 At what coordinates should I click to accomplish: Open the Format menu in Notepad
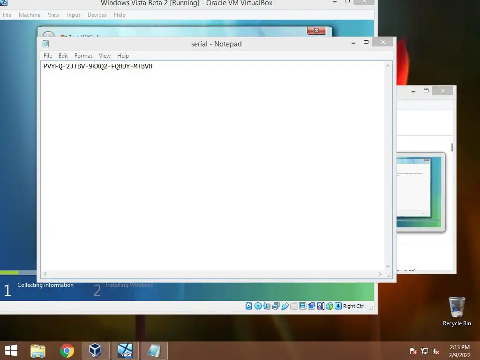coord(83,56)
